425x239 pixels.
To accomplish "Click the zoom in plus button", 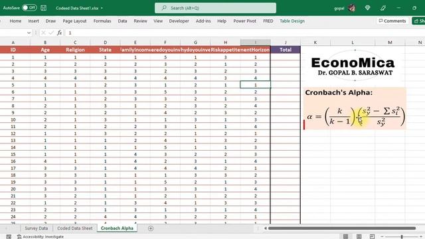I will click(x=422, y=236).
